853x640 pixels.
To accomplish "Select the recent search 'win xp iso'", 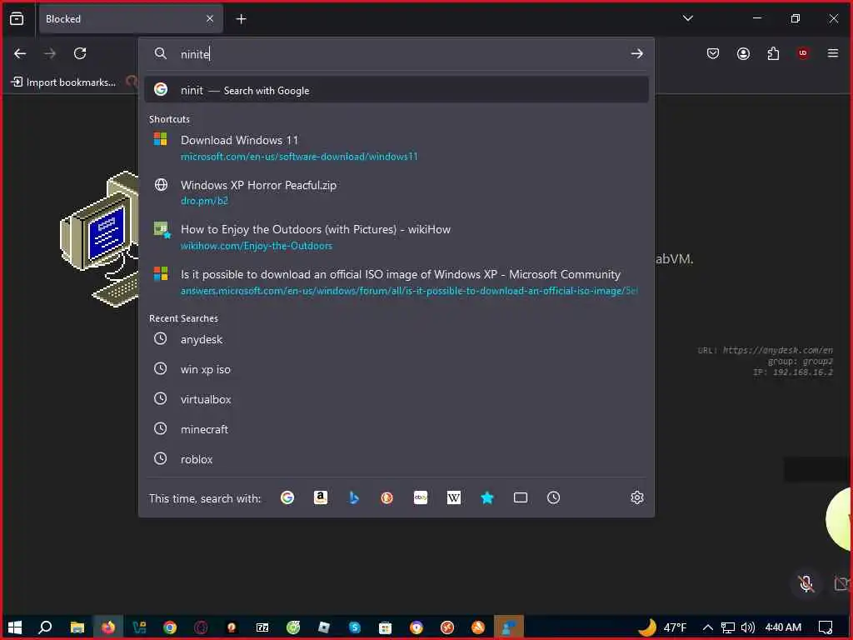I will (396, 369).
